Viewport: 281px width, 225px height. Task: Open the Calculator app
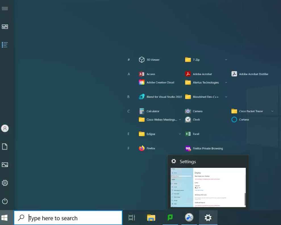point(152,111)
